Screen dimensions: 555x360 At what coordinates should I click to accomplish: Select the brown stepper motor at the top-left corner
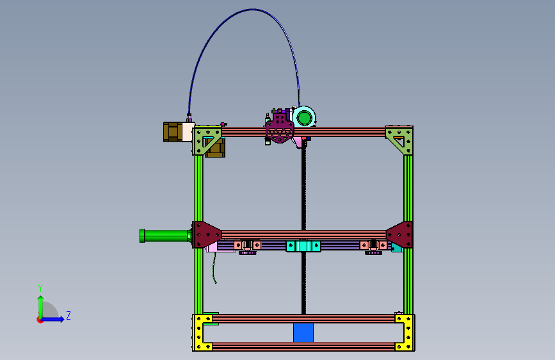click(173, 132)
